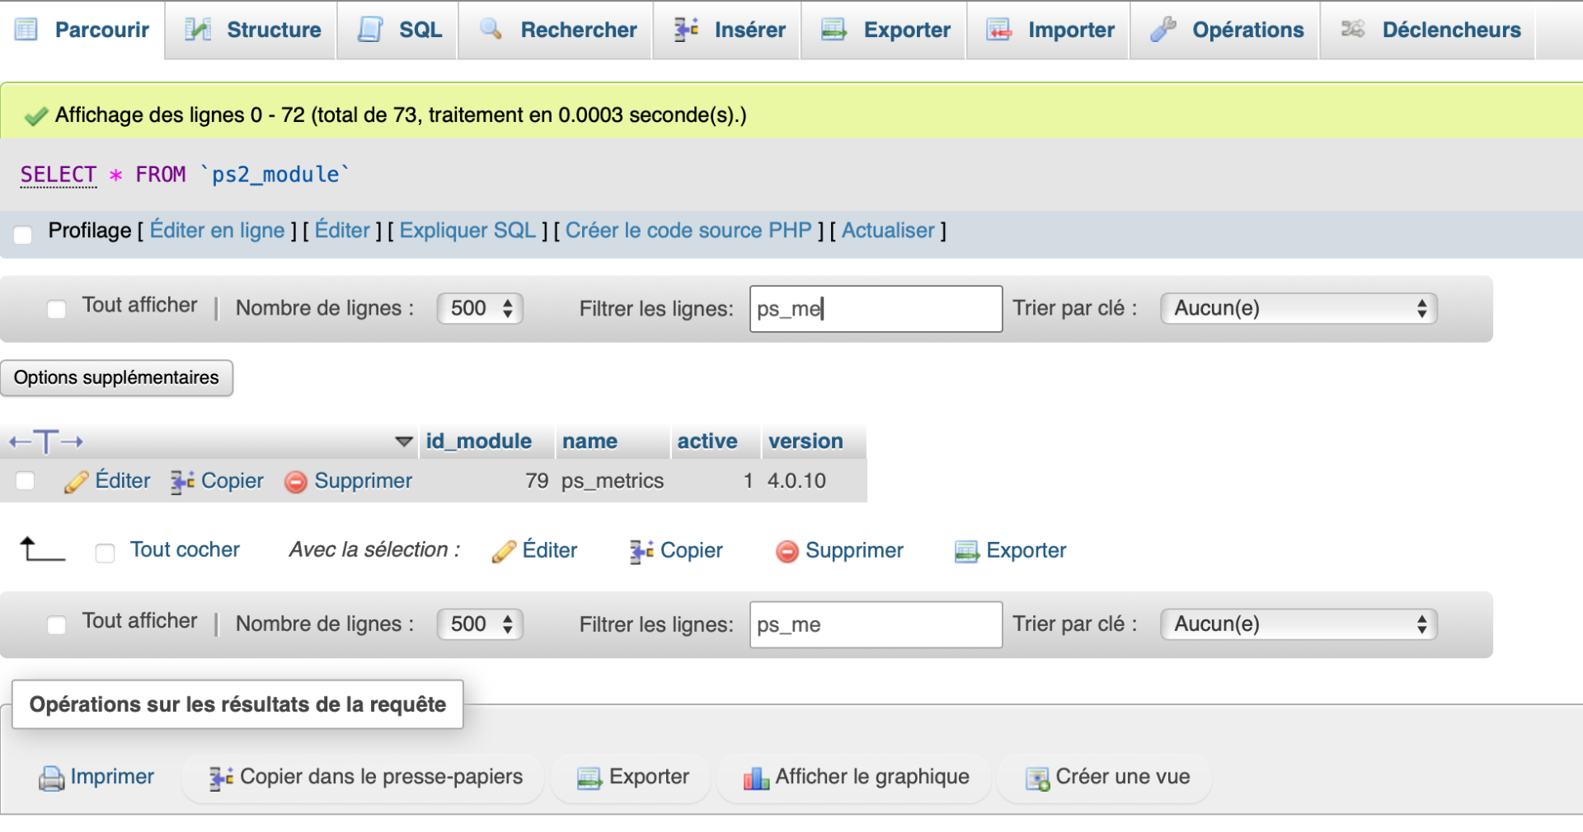Click Créer le code source PHP link
The height and width of the screenshot is (832, 1583).
pyautogui.click(x=688, y=231)
